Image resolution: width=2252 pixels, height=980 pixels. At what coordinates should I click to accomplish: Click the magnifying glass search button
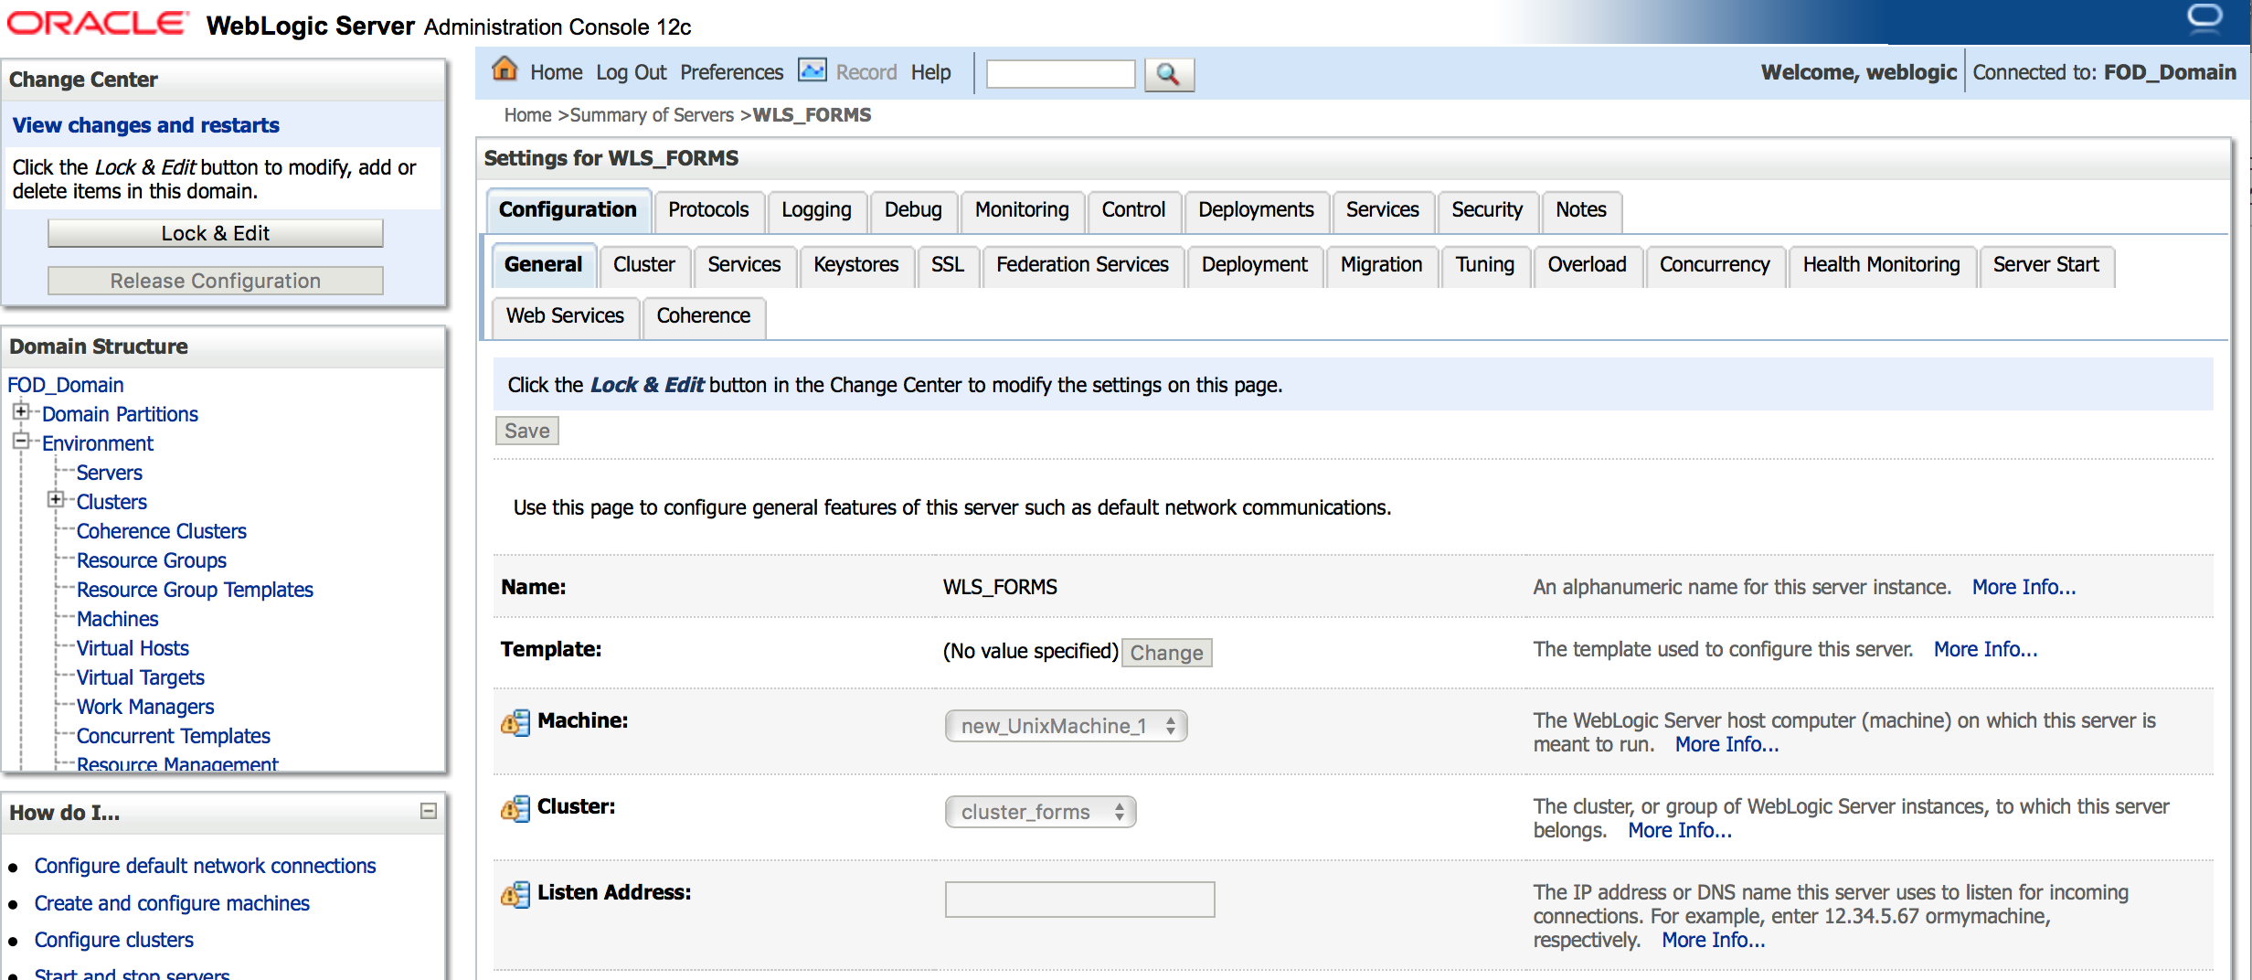click(1168, 74)
